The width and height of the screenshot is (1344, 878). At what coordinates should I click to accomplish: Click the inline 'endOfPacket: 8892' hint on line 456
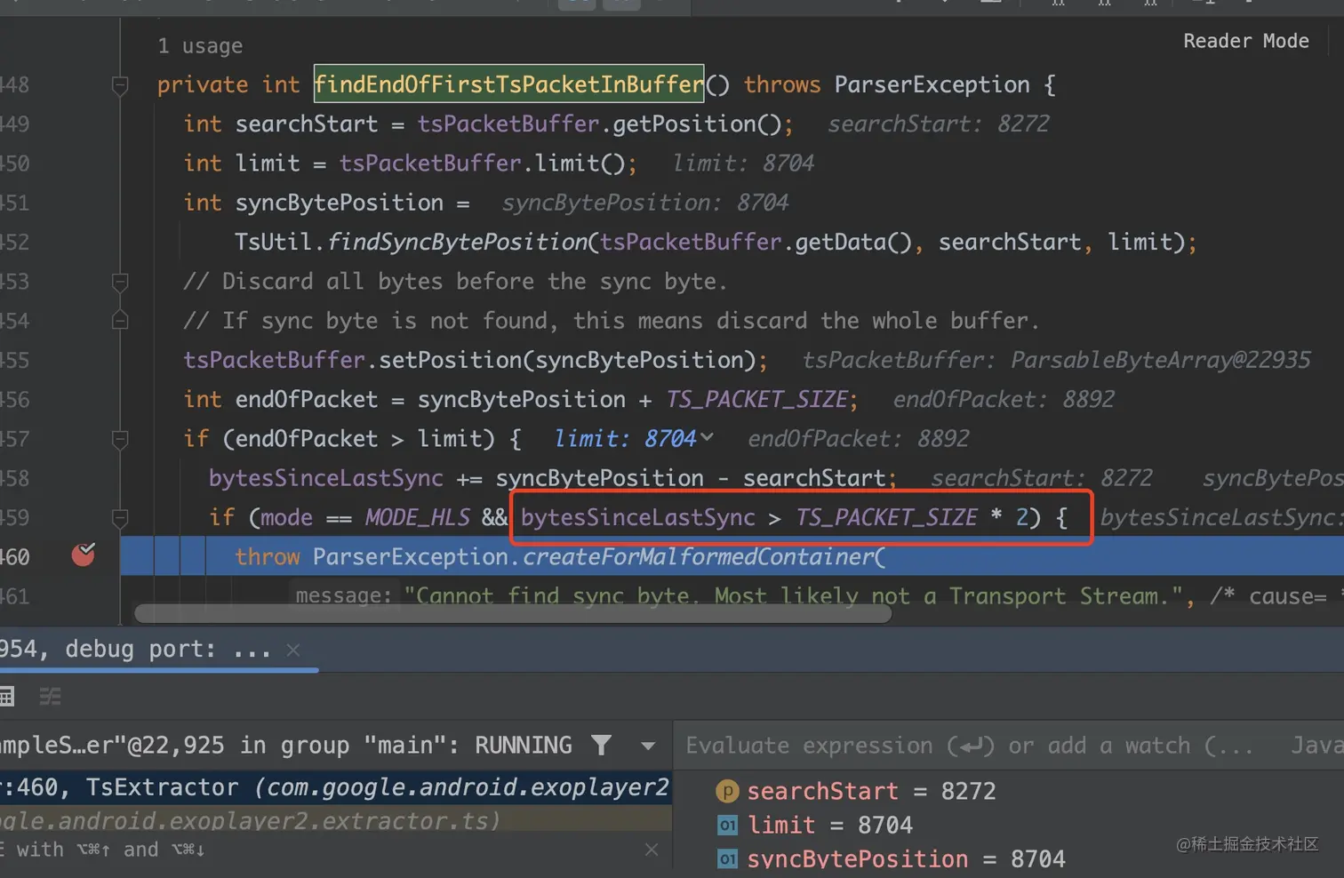(x=1004, y=400)
